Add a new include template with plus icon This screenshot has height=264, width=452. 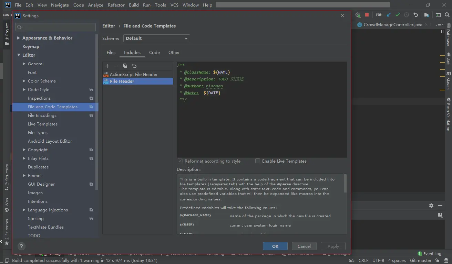[x=107, y=66]
